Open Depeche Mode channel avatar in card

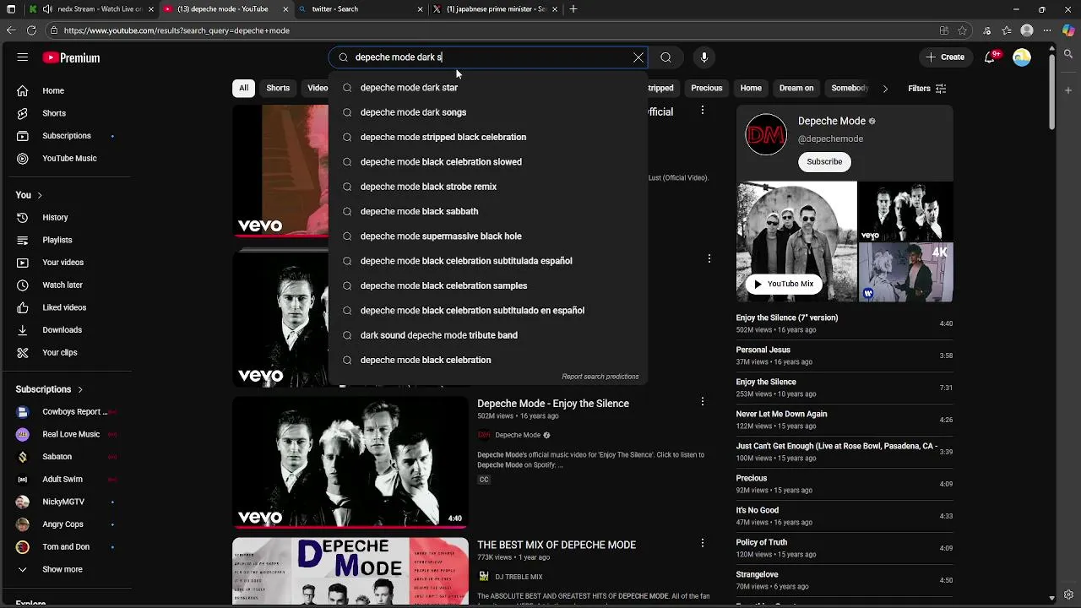(x=766, y=134)
